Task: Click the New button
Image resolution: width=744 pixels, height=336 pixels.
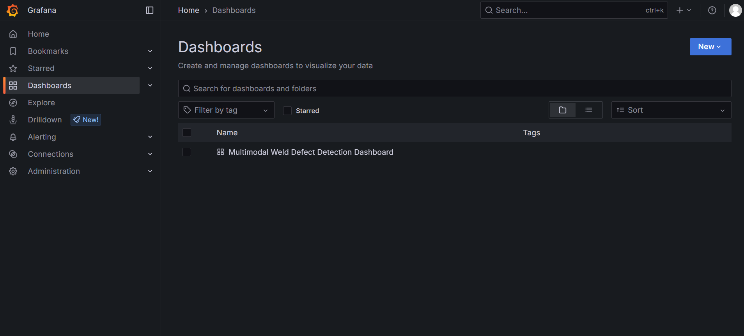Action: tap(710, 46)
